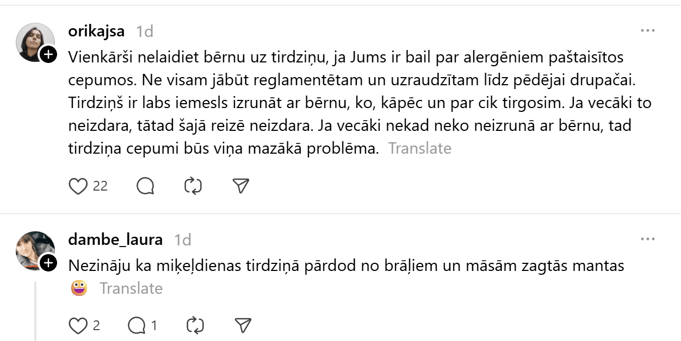681x341 pixels.
Task: Open orikajsa username profile link
Action: [96, 31]
